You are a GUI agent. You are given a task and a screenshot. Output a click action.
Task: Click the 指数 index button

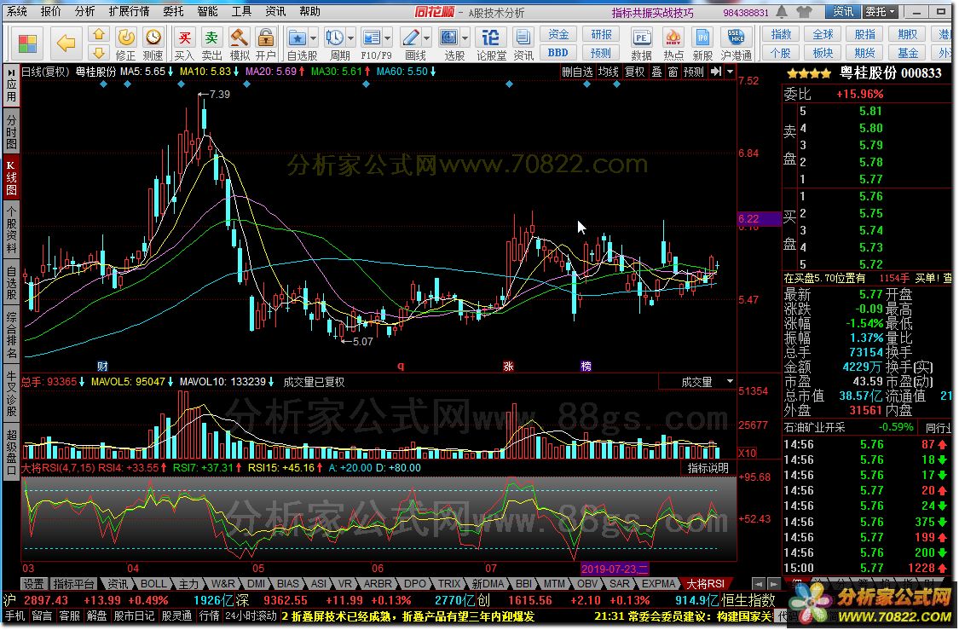click(781, 34)
